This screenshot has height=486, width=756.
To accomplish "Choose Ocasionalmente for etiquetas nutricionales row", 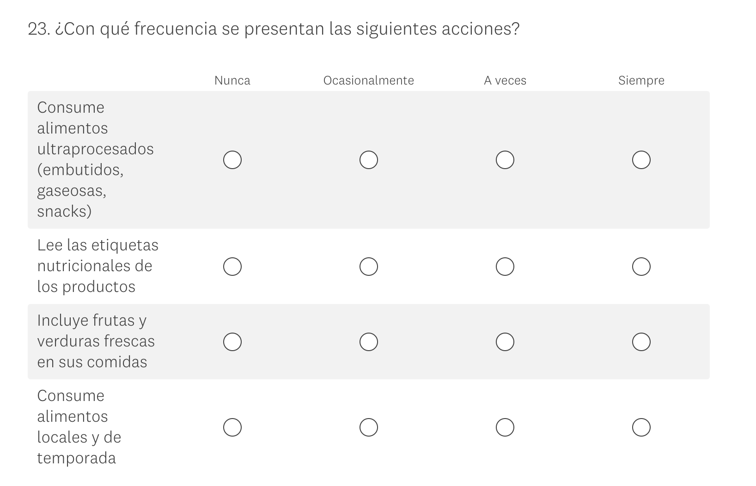I will (369, 267).
